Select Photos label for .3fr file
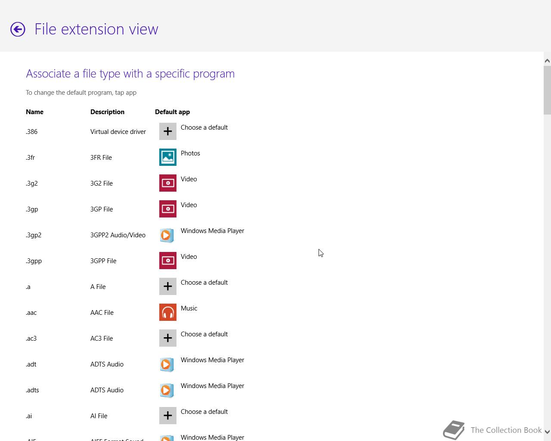This screenshot has width=551, height=441. click(190, 153)
